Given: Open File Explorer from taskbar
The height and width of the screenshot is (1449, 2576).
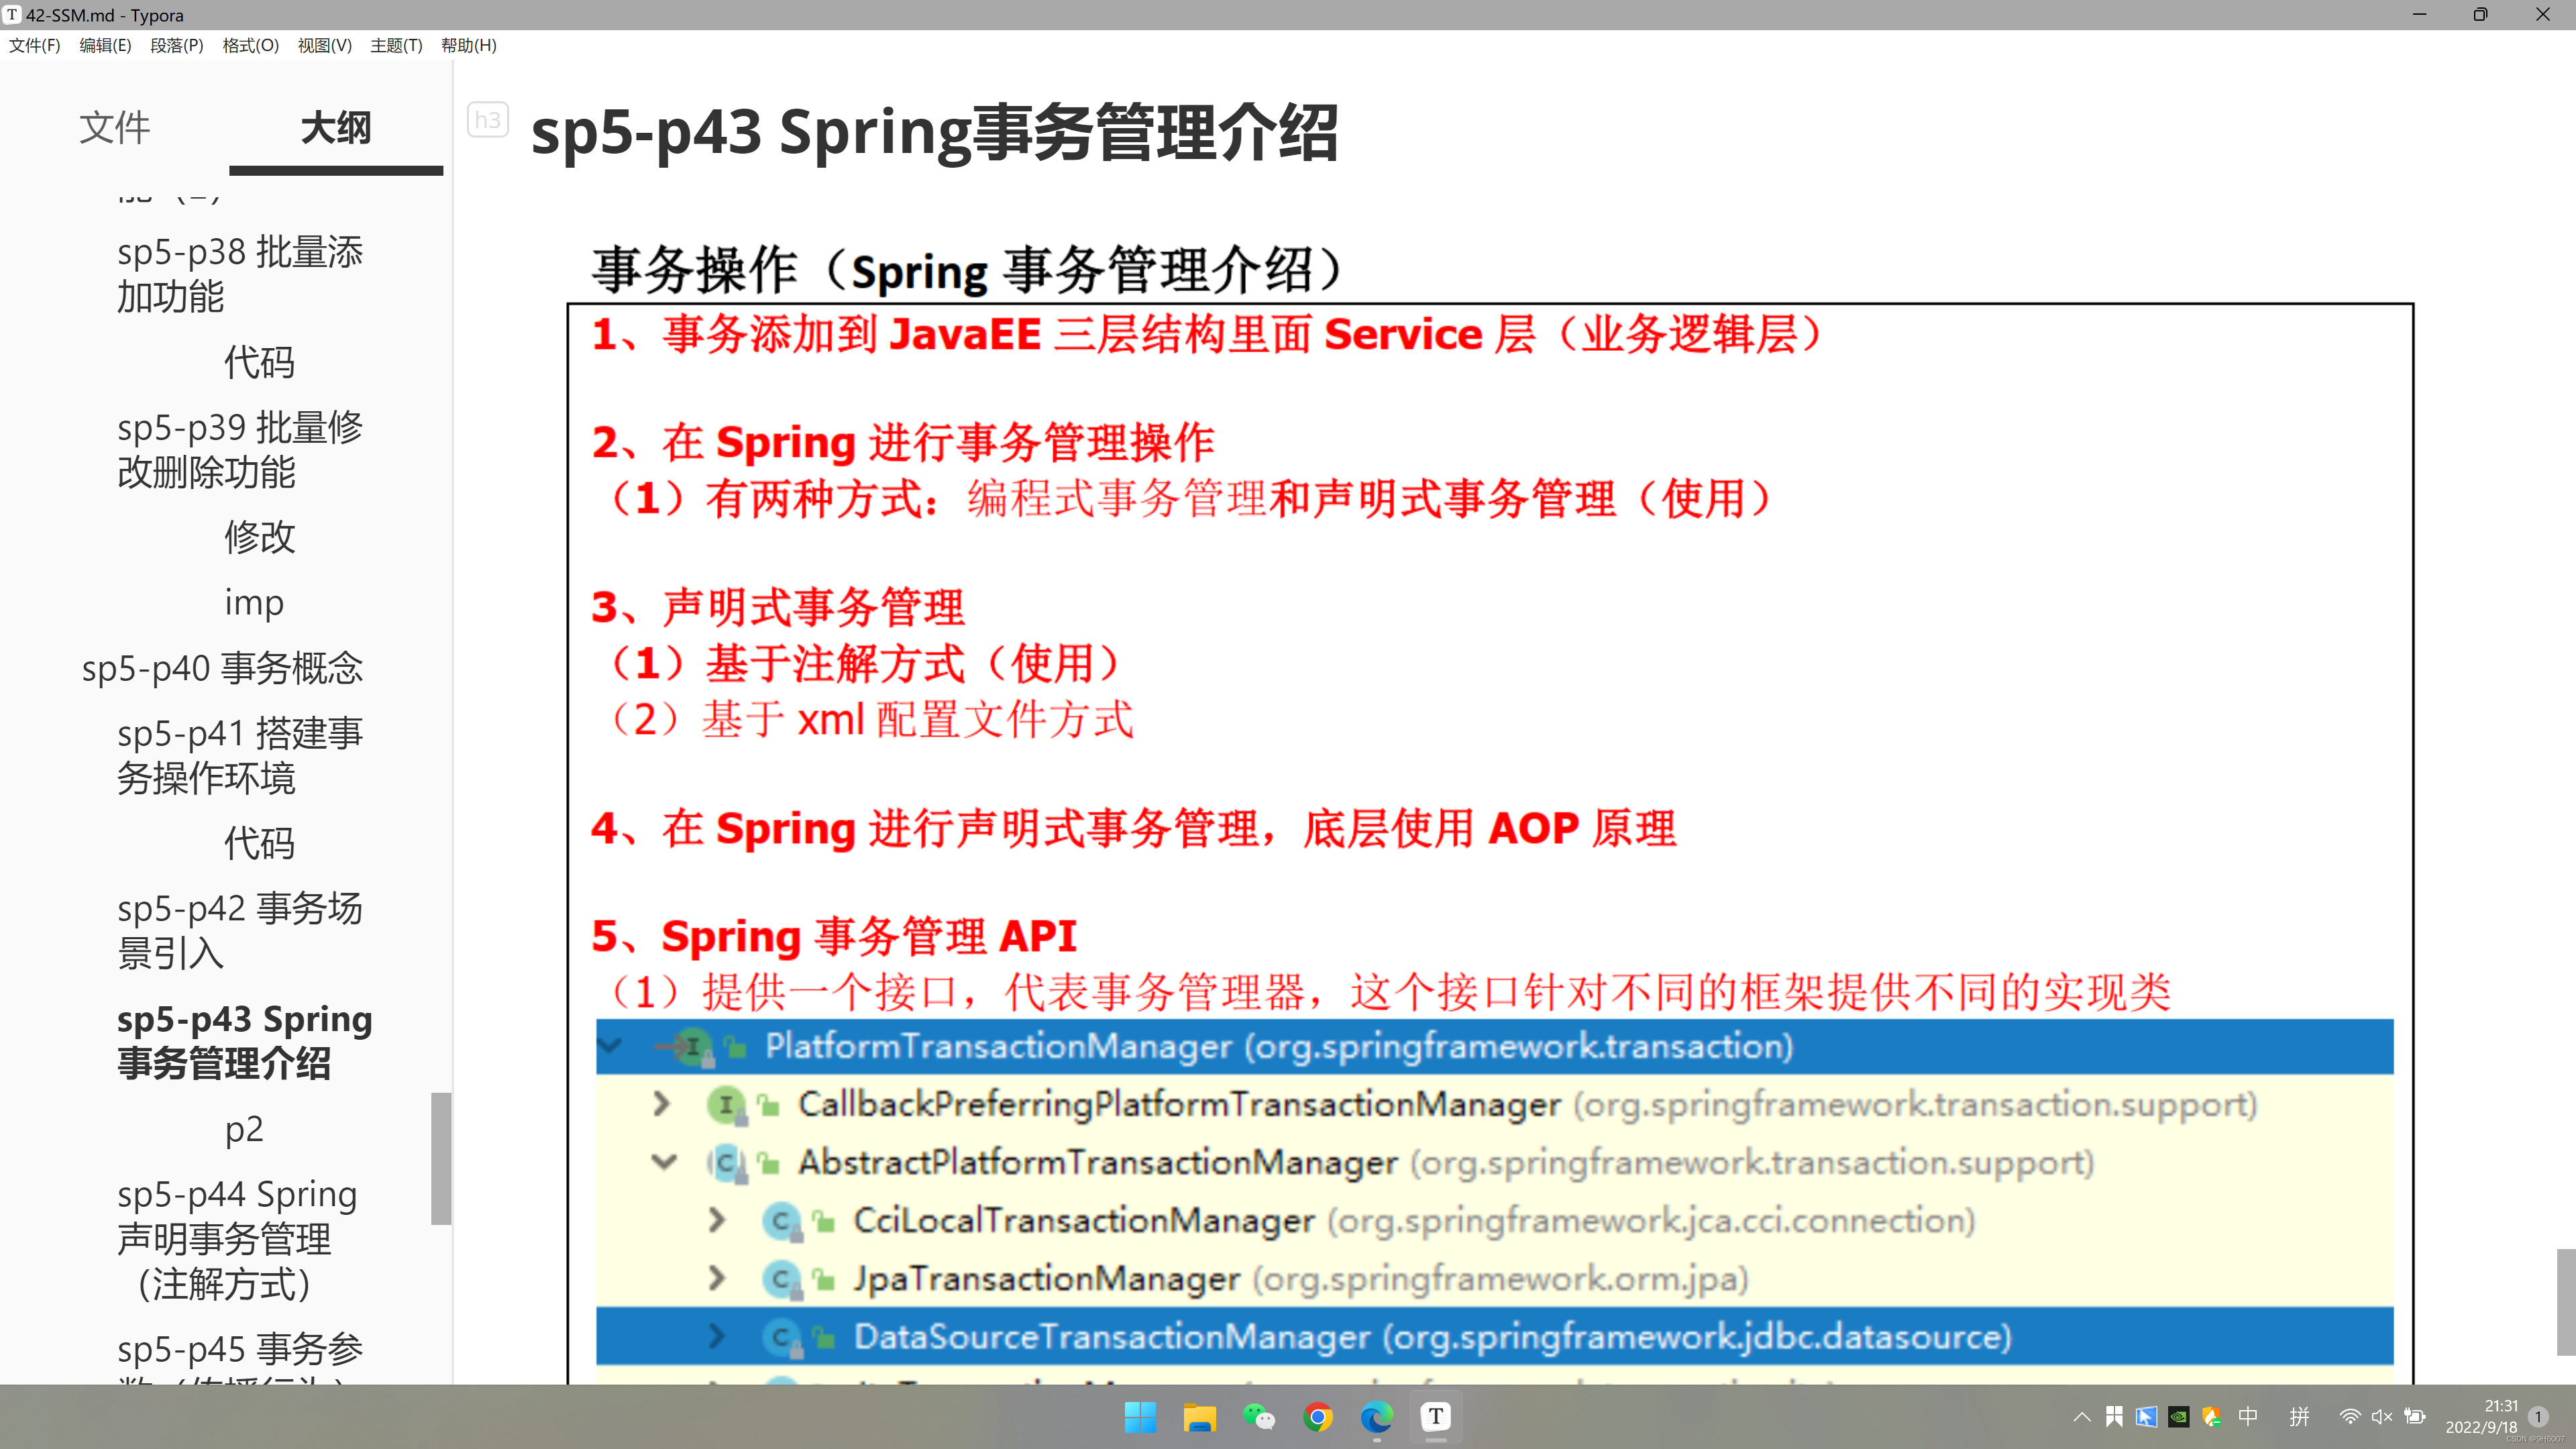Looking at the screenshot, I should point(1199,1416).
